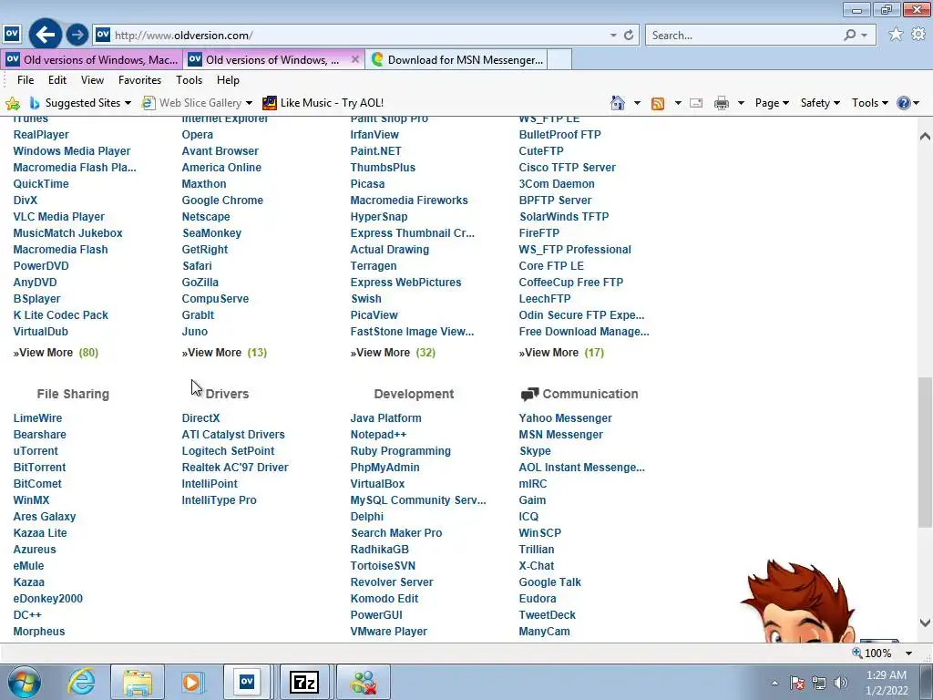Open the Notepad++ link

(x=378, y=435)
